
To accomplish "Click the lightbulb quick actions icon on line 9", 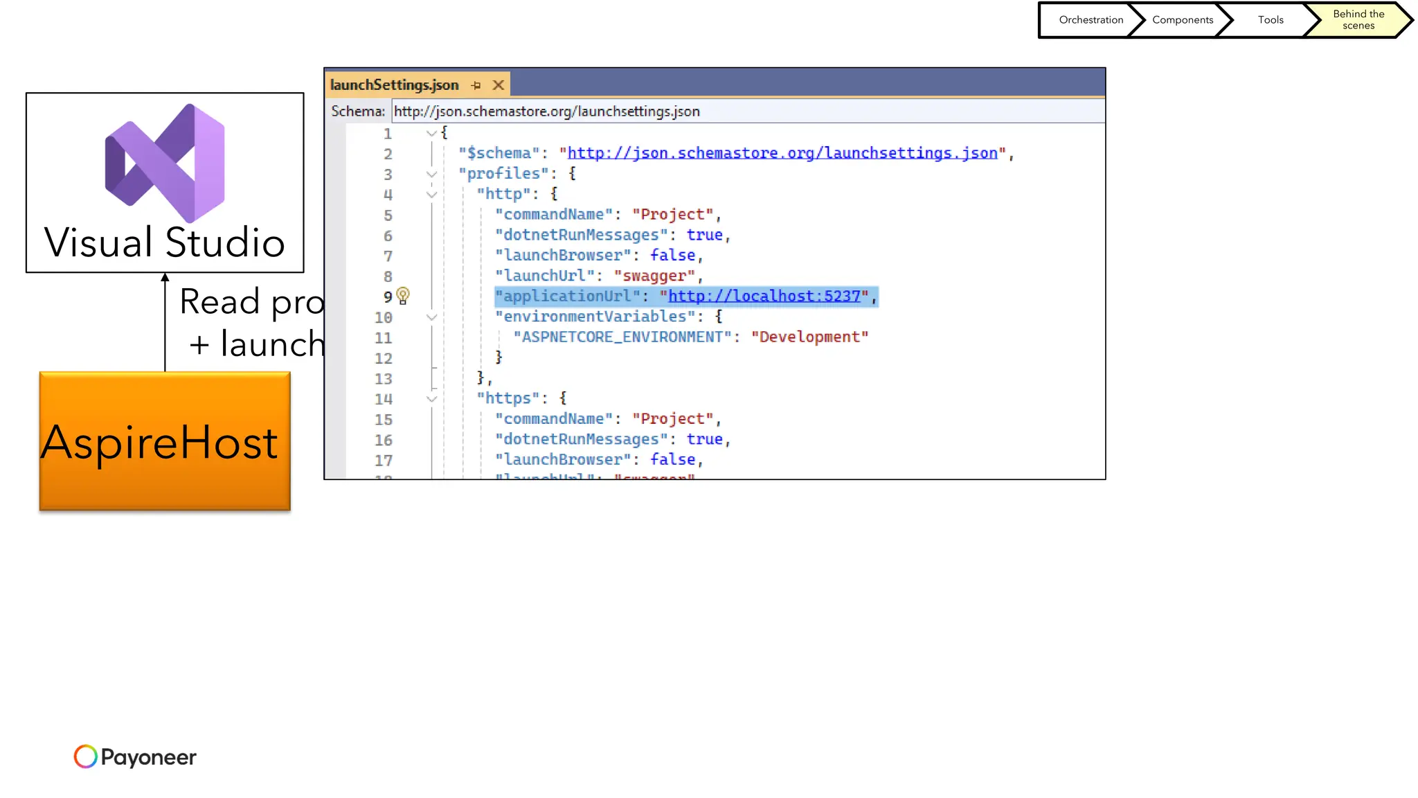I will [x=403, y=296].
